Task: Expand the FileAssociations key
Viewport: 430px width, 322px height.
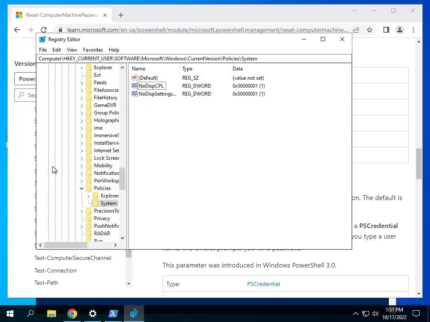Action: 82,90
